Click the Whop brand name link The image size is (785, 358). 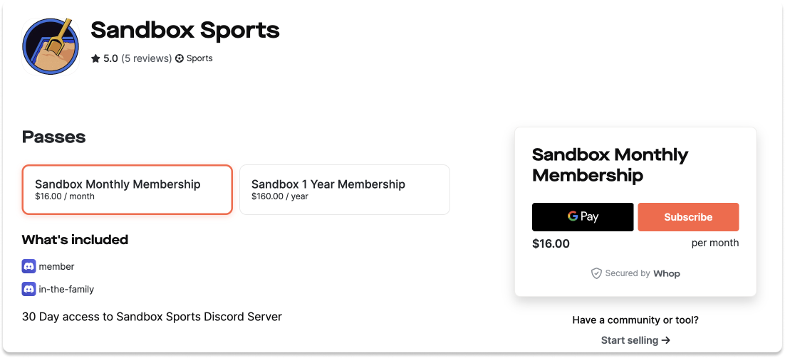667,273
